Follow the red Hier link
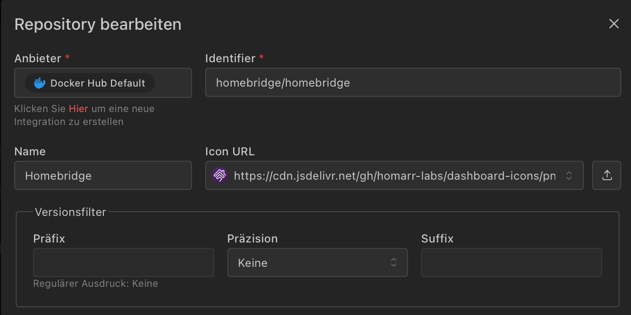The image size is (631, 315). click(x=78, y=109)
